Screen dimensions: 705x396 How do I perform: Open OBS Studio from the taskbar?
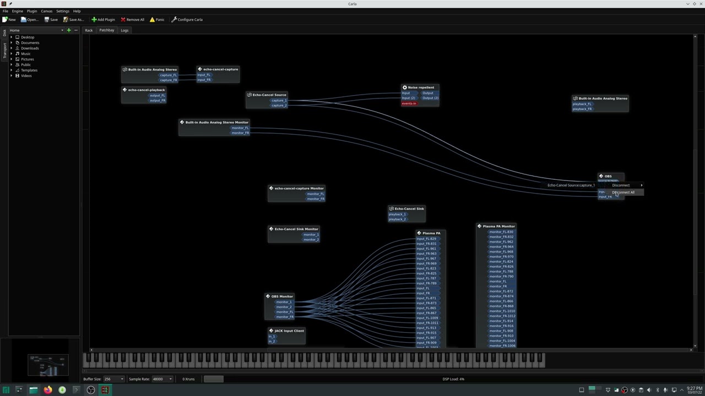tap(90, 390)
